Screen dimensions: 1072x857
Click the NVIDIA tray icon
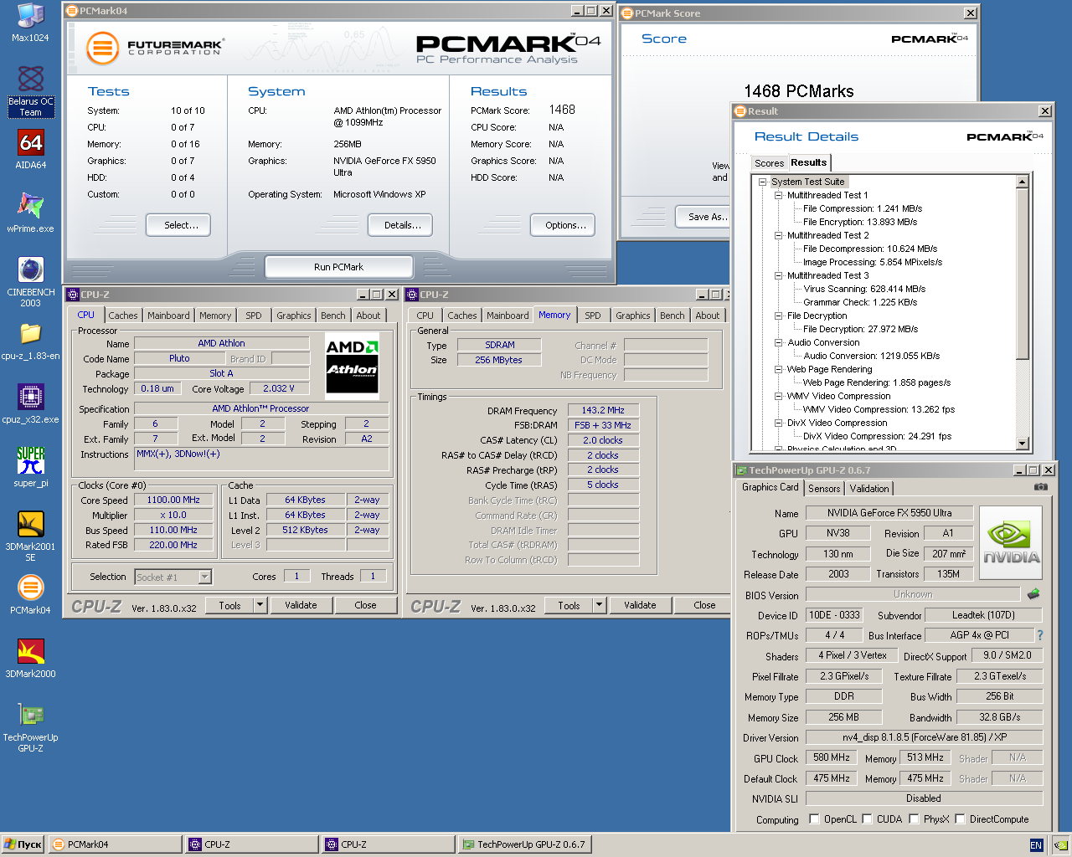(x=1060, y=845)
